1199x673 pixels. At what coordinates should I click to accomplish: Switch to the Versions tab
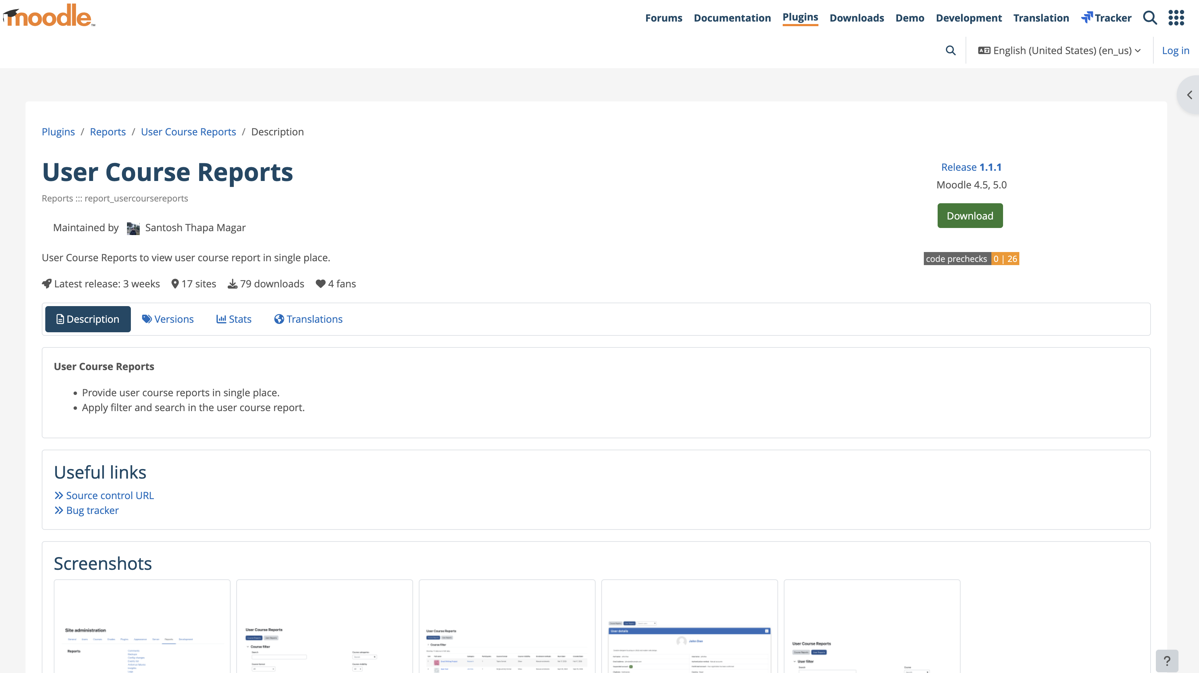[x=168, y=319]
